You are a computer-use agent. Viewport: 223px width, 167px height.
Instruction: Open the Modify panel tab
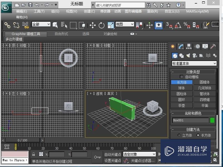tap(181, 46)
